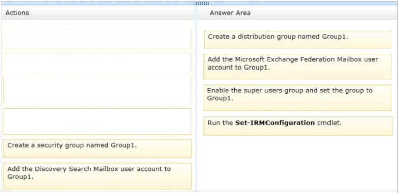Select 'Add the Microsoft Exchange Federation Mailbox' item

[297, 66]
